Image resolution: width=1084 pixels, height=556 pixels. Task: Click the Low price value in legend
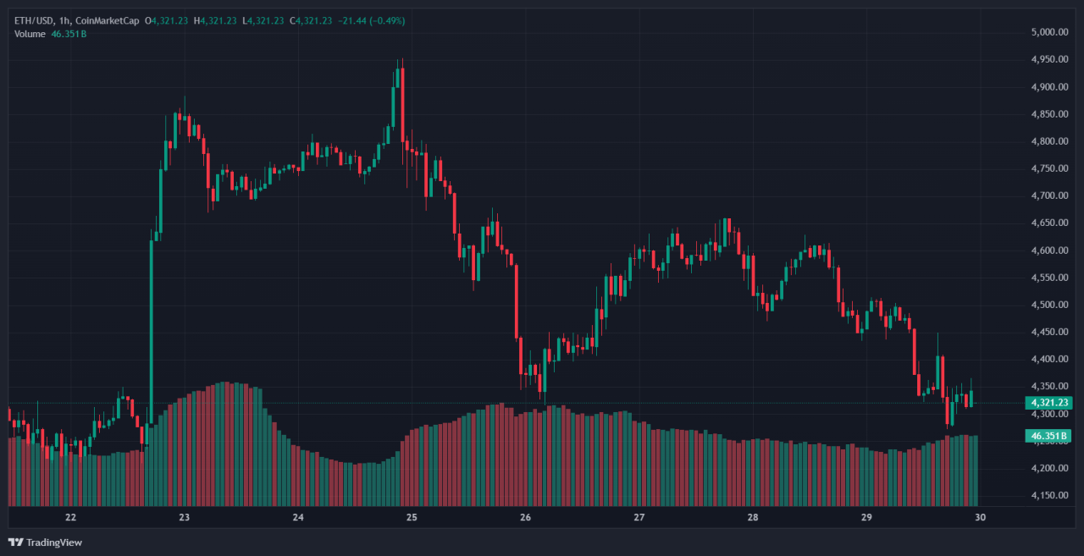[266, 20]
